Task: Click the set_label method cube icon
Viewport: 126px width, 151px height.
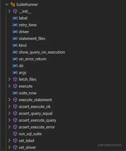Action: pos(15,140)
